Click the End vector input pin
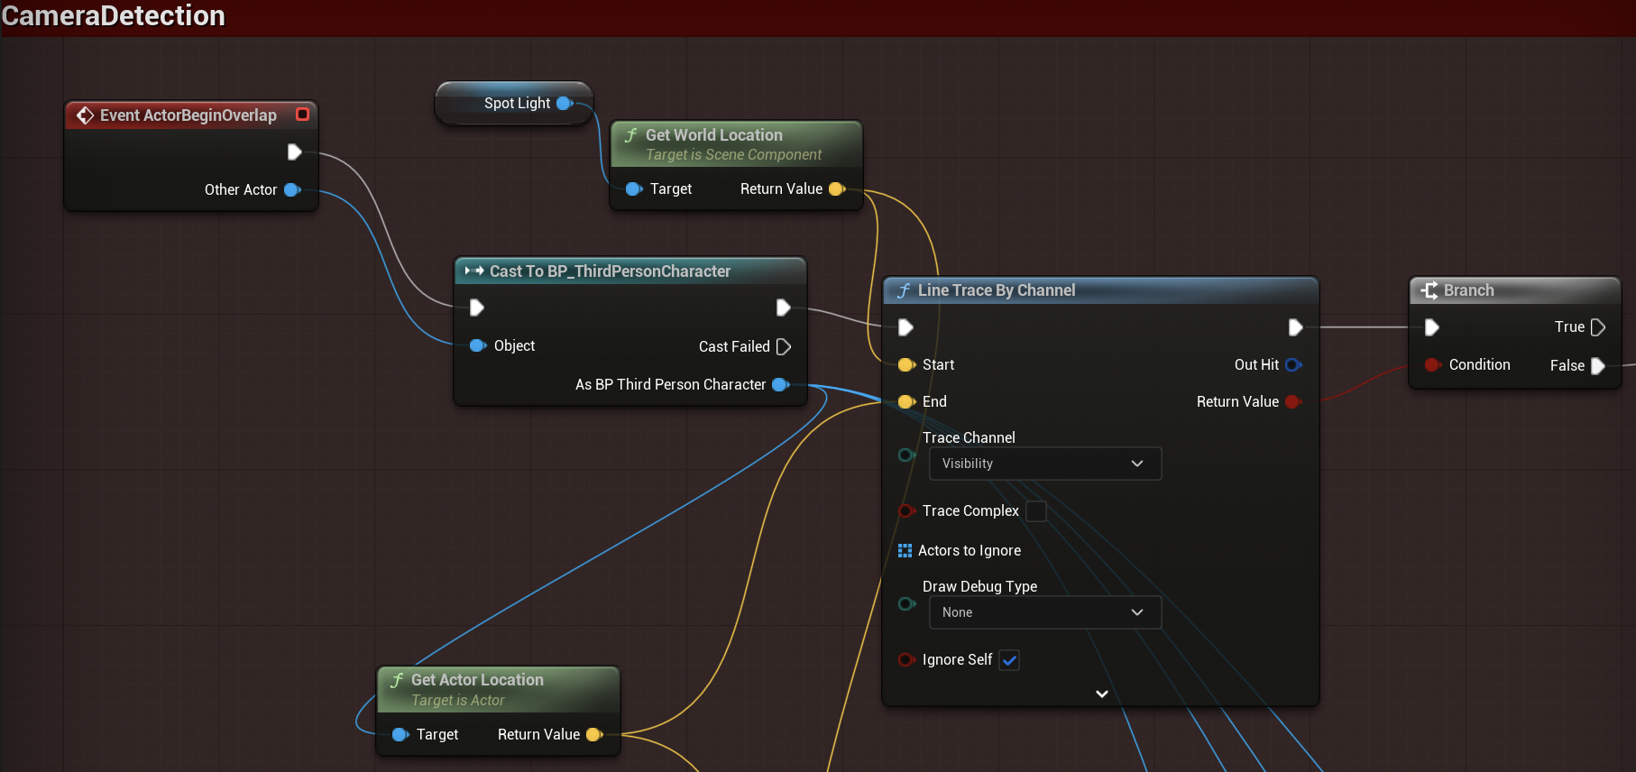This screenshot has height=772, width=1636. (906, 401)
